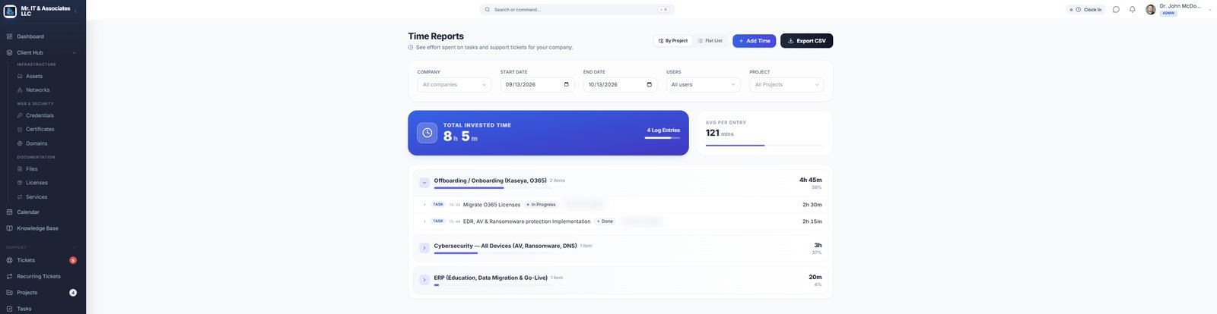This screenshot has height=314, width=1217.
Task: Switch to Flat List view
Action: (x=710, y=41)
